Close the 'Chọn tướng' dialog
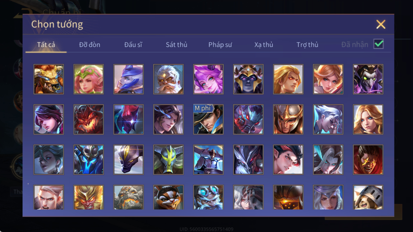413x232 pixels. [x=381, y=24]
